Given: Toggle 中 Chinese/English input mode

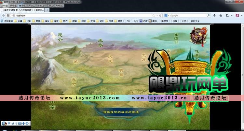Looking at the screenshot, I should tap(9, 124).
